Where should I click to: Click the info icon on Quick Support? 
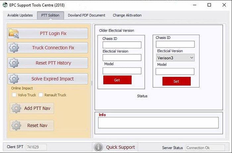(98, 147)
